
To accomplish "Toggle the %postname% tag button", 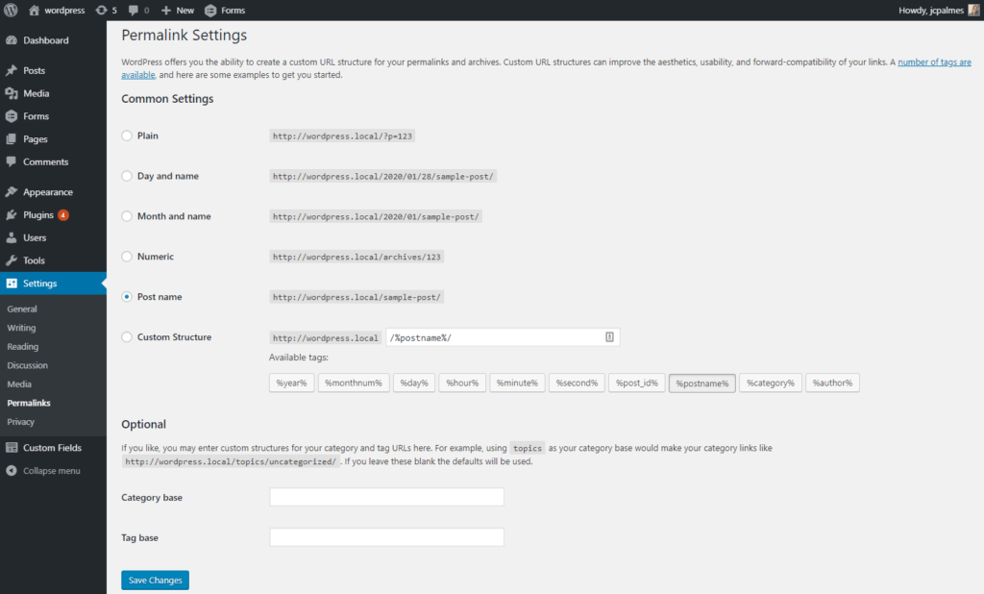I will [702, 383].
